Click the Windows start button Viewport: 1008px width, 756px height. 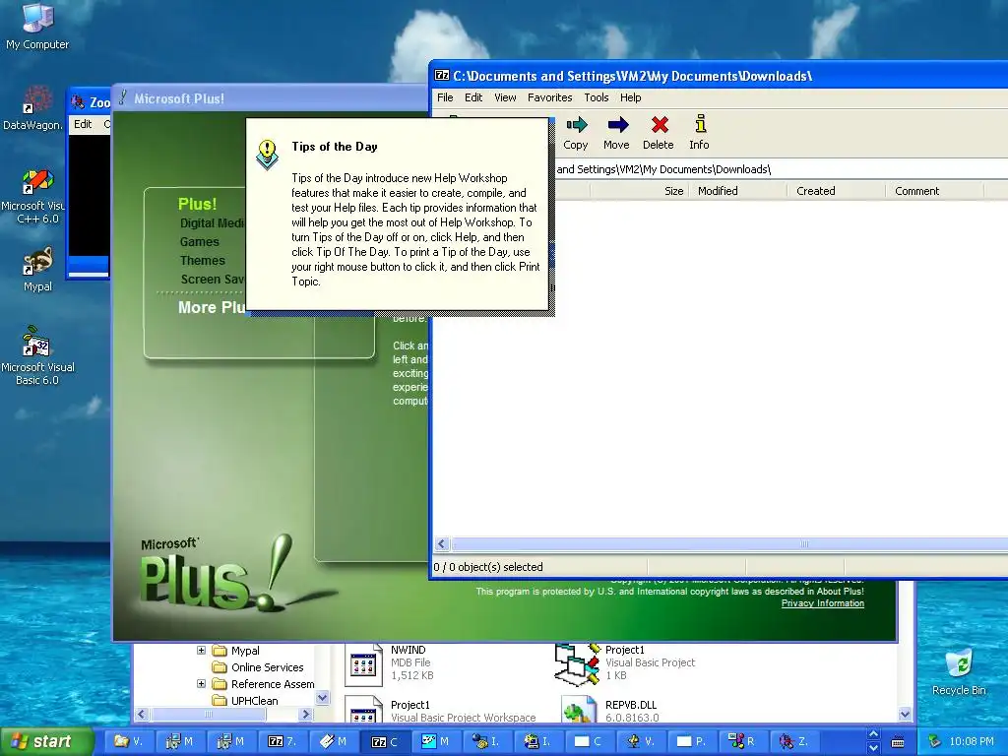[x=45, y=741]
